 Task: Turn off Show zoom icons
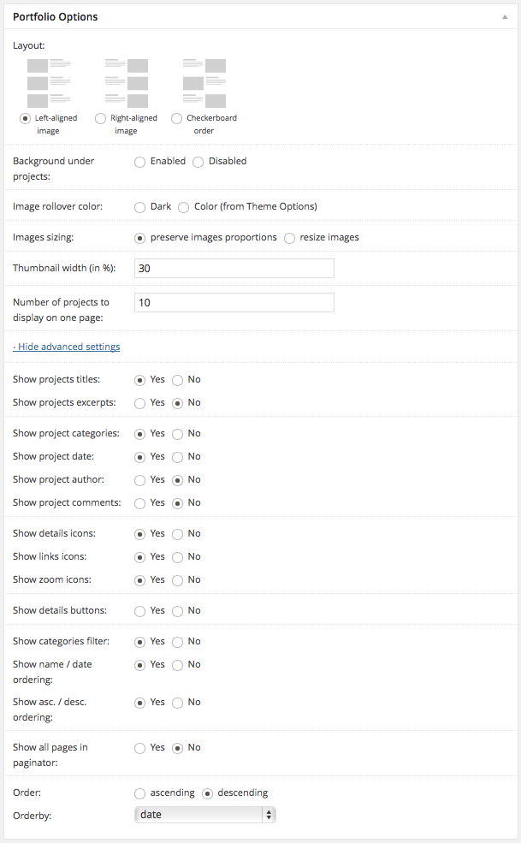coord(178,580)
